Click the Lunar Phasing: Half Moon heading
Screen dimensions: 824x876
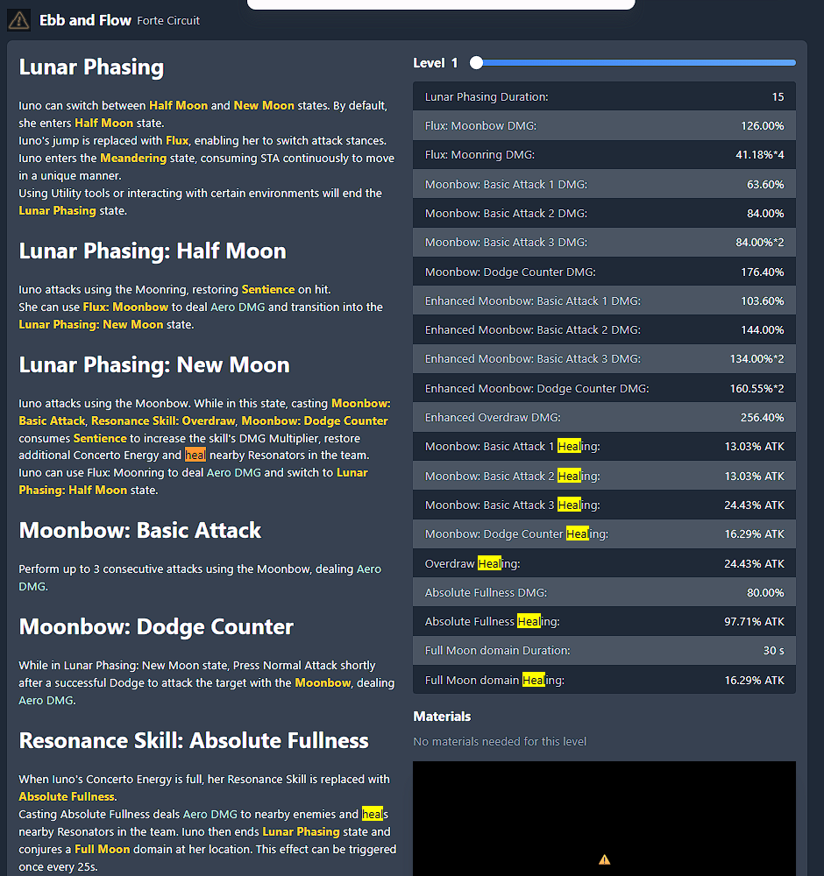click(x=153, y=251)
